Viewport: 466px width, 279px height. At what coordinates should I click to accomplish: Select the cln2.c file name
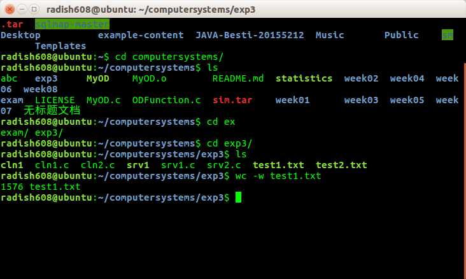(98, 165)
